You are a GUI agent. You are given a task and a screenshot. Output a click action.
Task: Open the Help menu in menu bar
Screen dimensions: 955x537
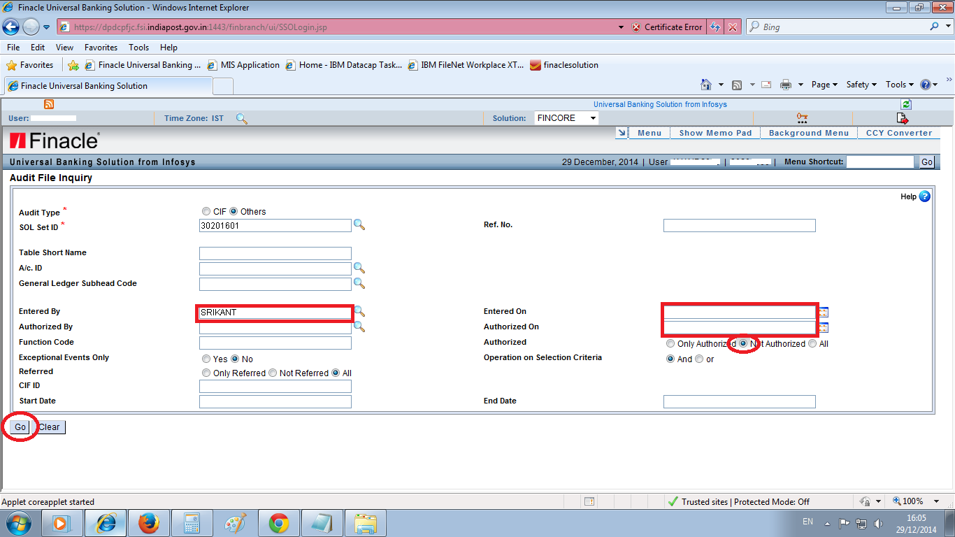pos(168,48)
